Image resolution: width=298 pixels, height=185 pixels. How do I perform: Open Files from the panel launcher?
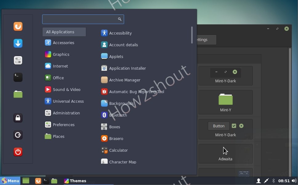54,181
